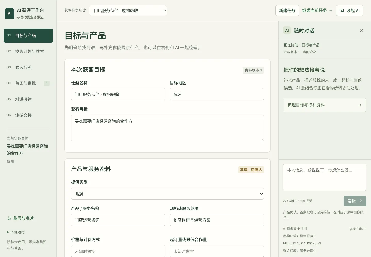Image resolution: width=371 pixels, height=257 pixels.
Task: Focus the 任务名称 input field
Action: click(118, 94)
